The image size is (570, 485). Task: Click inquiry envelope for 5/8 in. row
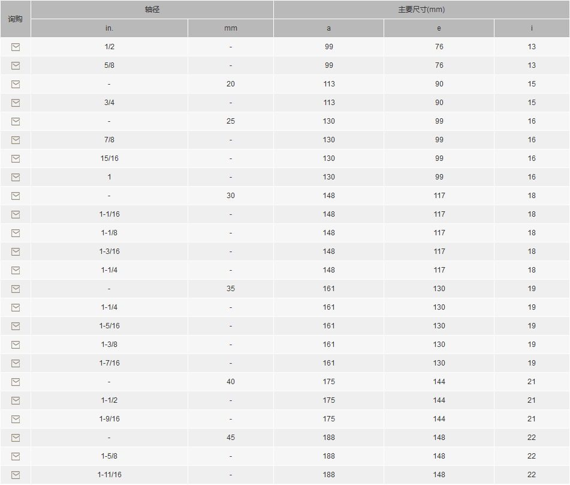(x=16, y=65)
